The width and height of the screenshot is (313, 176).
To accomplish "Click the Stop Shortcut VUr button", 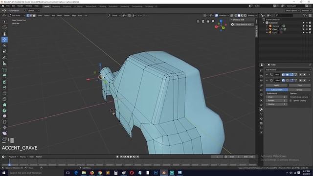I will click(x=242, y=24).
